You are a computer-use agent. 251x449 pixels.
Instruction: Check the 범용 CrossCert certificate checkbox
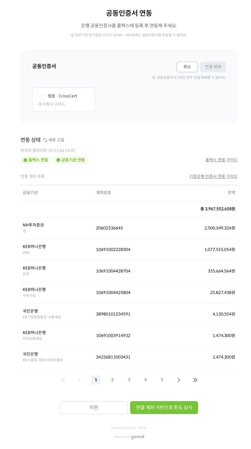point(42,96)
